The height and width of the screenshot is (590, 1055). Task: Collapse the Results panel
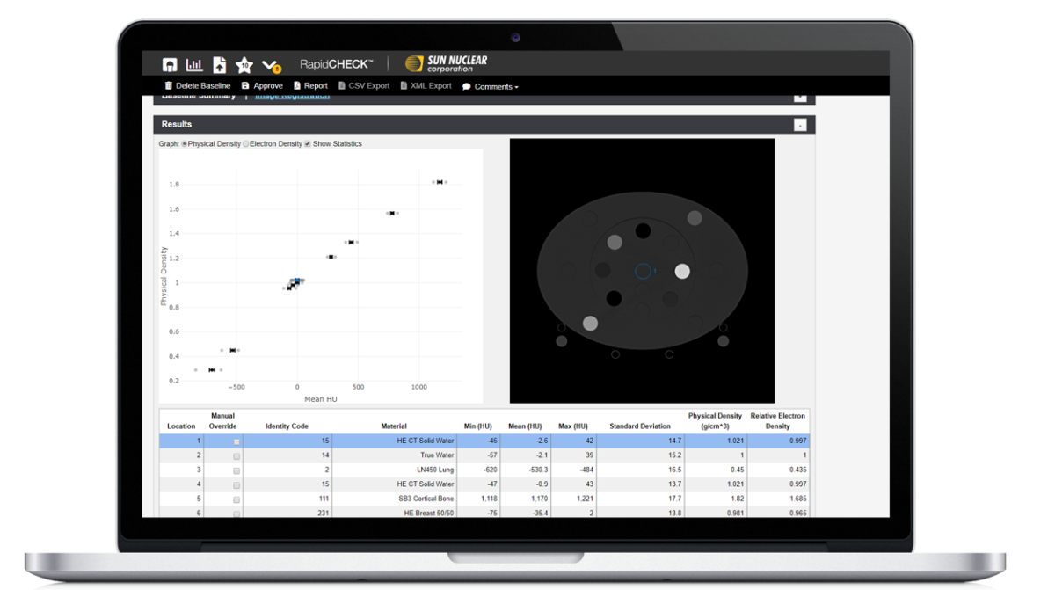[x=800, y=125]
